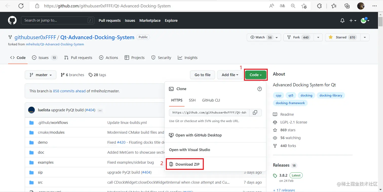Click the Fork button

pos(299,37)
